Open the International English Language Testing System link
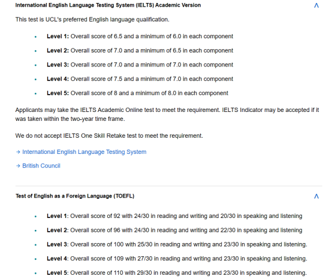 [x=84, y=152]
